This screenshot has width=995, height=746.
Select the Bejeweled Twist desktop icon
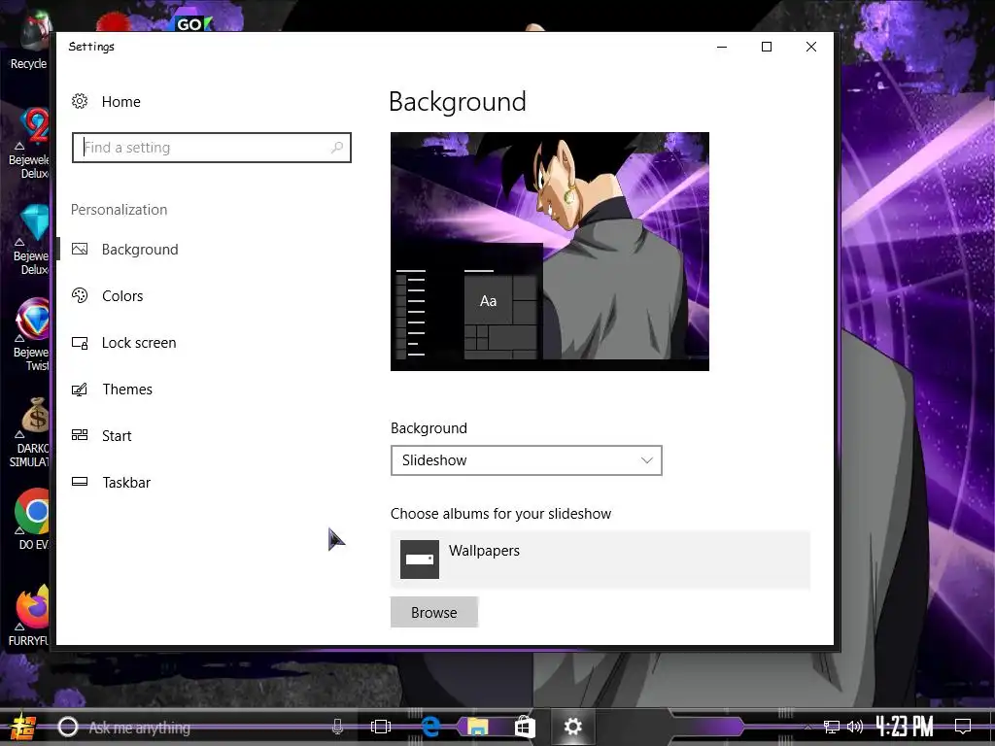32,335
